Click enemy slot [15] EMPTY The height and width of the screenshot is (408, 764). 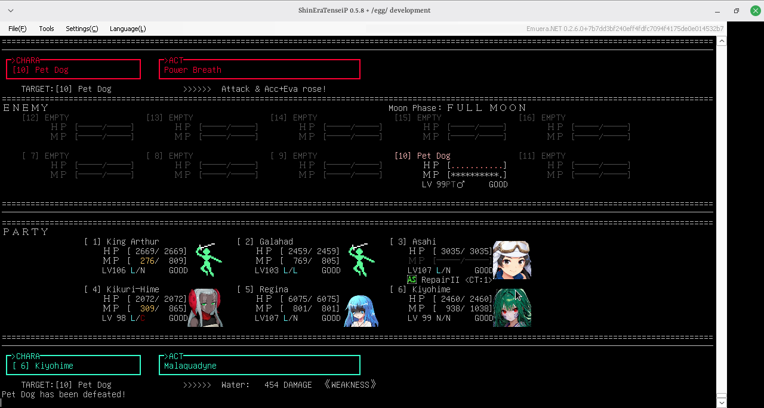pos(418,118)
